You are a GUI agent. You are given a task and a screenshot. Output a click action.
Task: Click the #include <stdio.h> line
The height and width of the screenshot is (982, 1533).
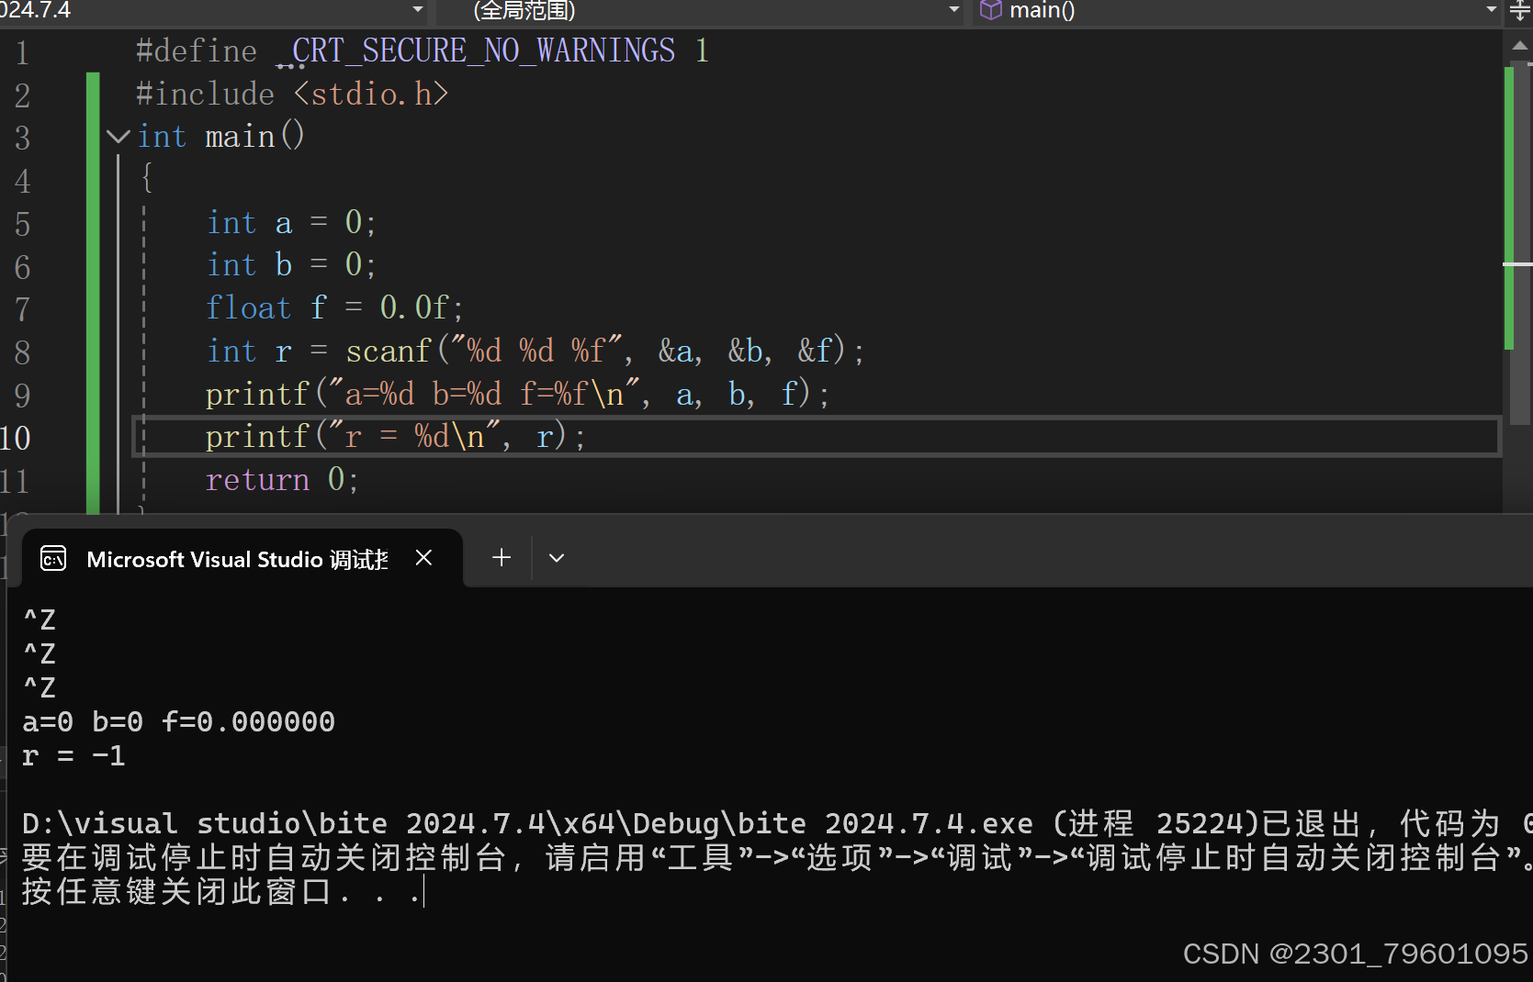pyautogui.click(x=292, y=94)
